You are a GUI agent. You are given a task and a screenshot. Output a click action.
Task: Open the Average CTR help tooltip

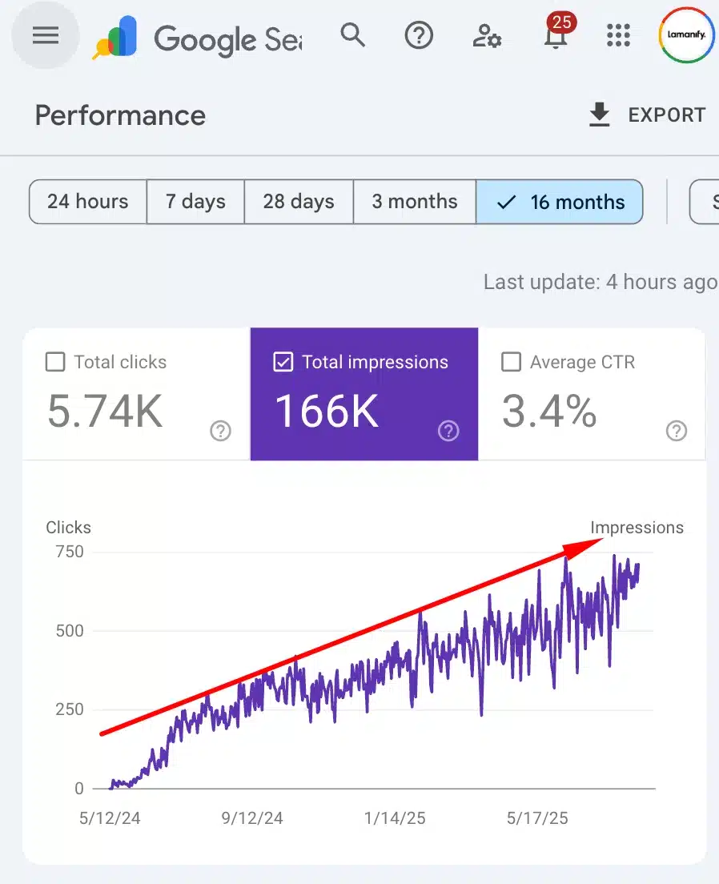[676, 431]
